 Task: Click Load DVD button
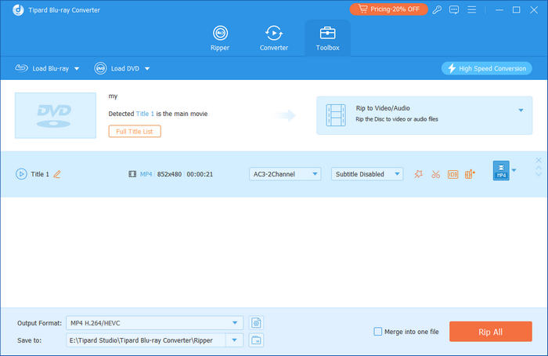[117, 68]
